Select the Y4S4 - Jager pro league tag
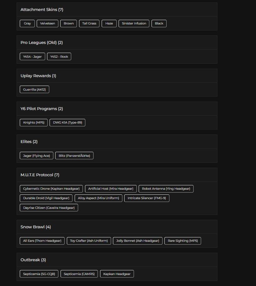The height and width of the screenshot is (286, 256). [32, 56]
